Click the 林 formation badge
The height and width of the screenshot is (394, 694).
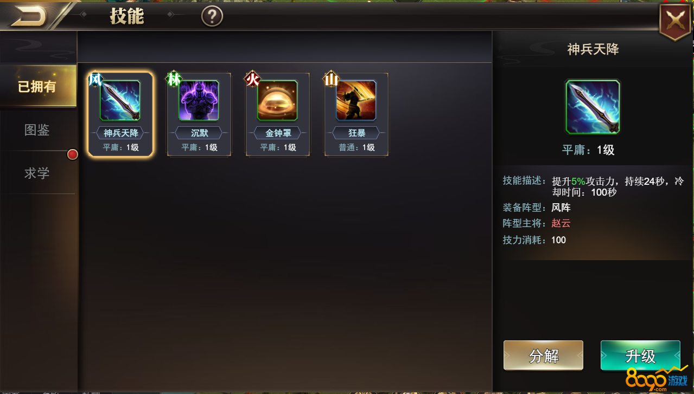[174, 80]
